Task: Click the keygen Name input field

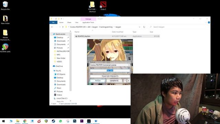Action: pyautogui.click(x=110, y=71)
